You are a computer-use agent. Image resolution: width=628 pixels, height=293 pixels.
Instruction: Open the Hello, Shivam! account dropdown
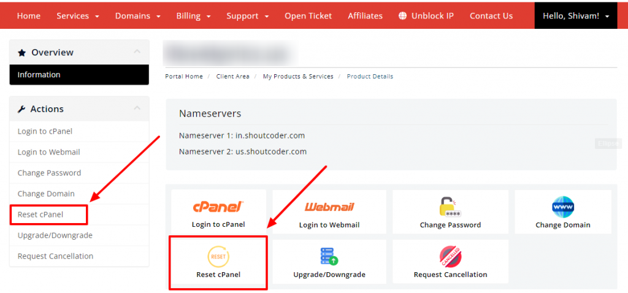coord(576,15)
